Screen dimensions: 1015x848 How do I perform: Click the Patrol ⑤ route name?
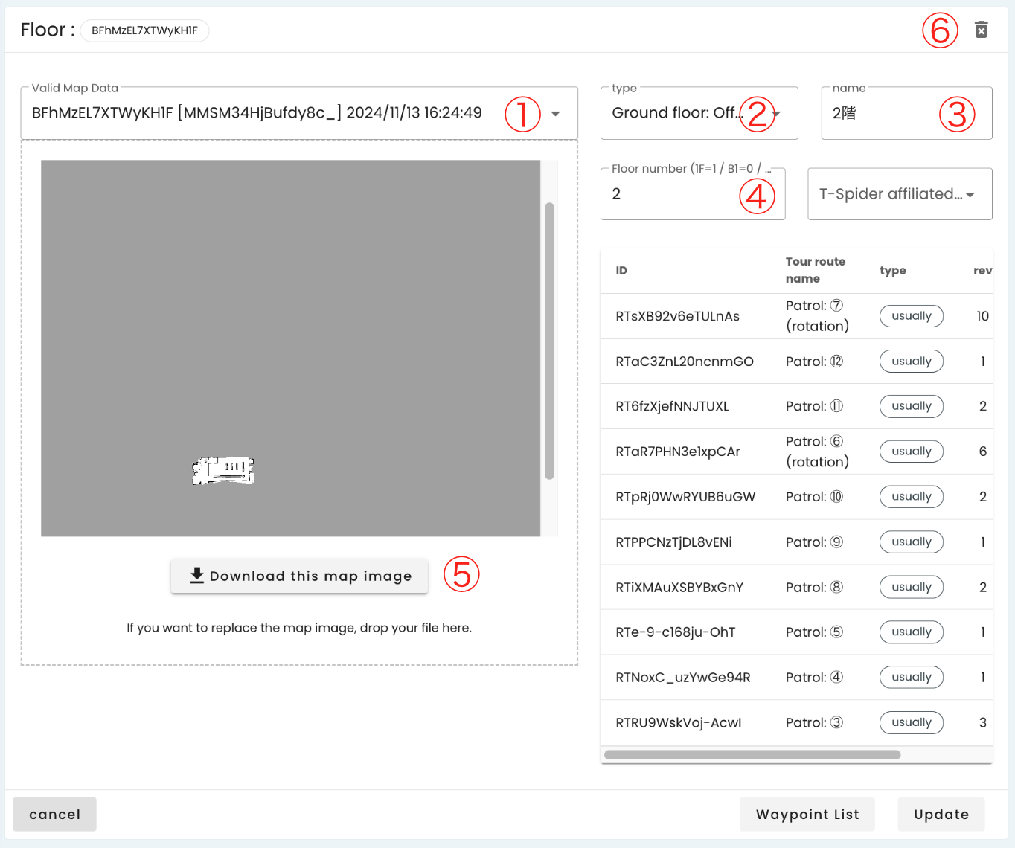pyautogui.click(x=814, y=632)
